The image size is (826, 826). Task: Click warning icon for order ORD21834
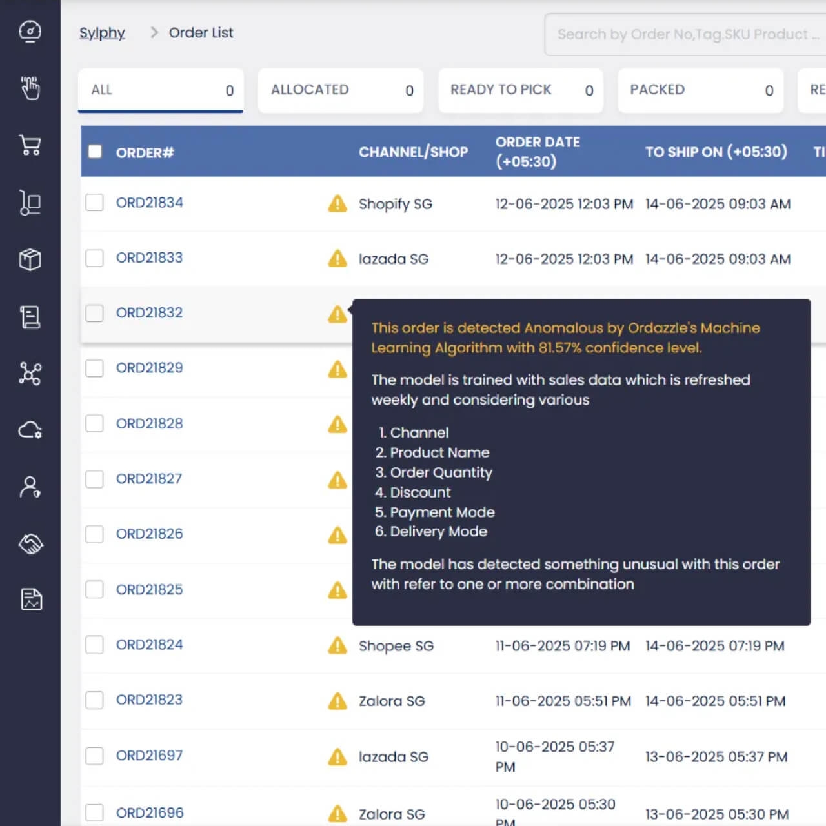(x=337, y=203)
